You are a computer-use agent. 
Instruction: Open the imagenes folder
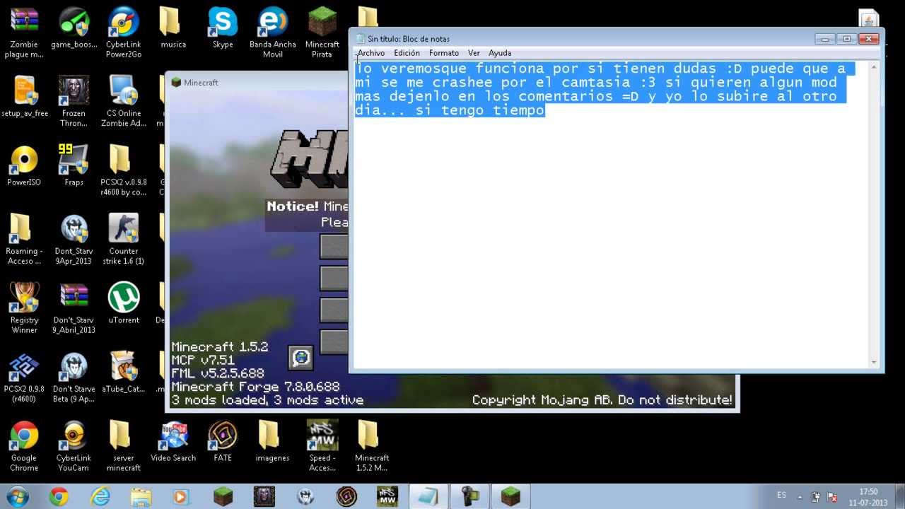point(272,441)
